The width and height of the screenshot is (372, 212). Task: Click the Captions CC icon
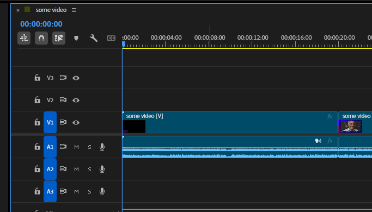[111, 38]
